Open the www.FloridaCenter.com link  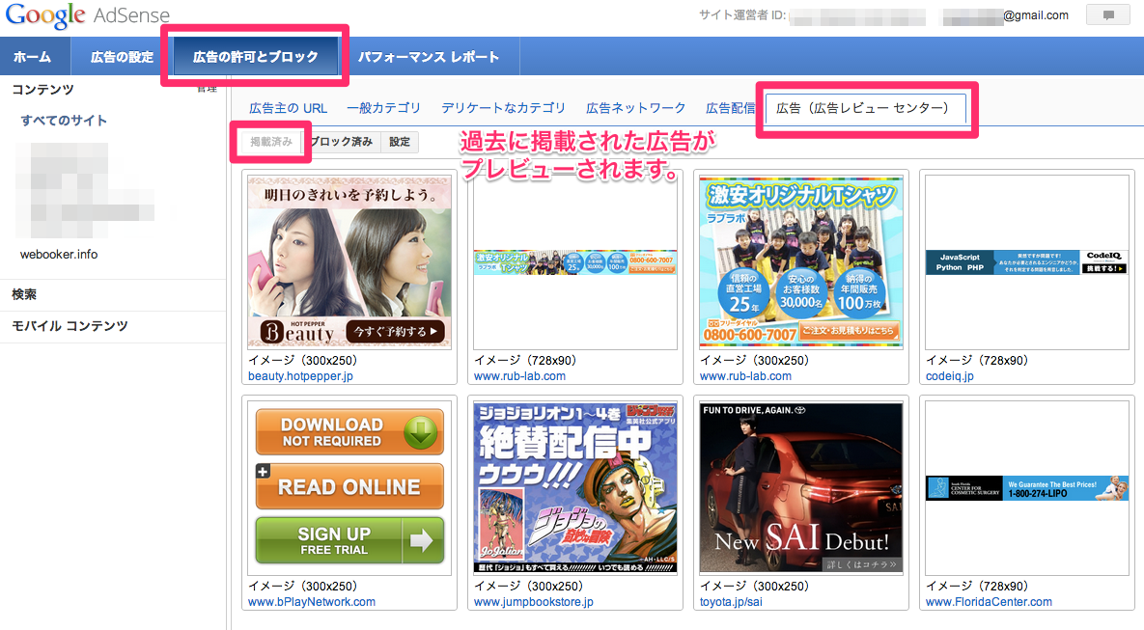point(989,602)
